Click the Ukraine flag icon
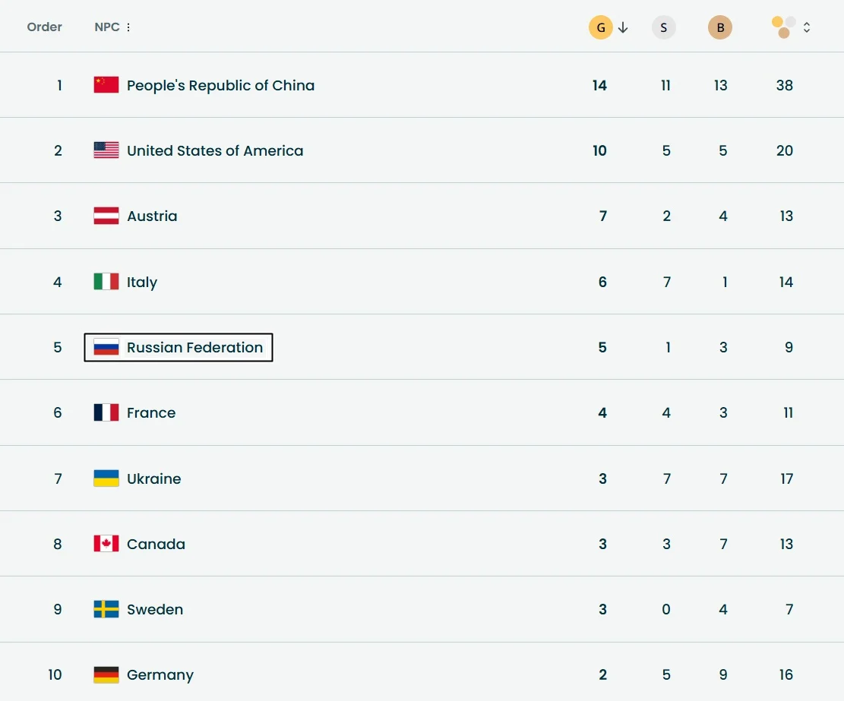Viewport: 844px width, 701px height. click(x=106, y=478)
